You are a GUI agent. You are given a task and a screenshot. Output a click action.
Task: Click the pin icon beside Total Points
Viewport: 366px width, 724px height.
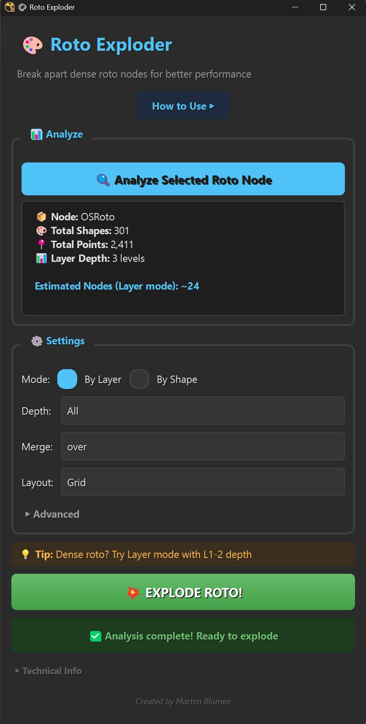pos(41,244)
